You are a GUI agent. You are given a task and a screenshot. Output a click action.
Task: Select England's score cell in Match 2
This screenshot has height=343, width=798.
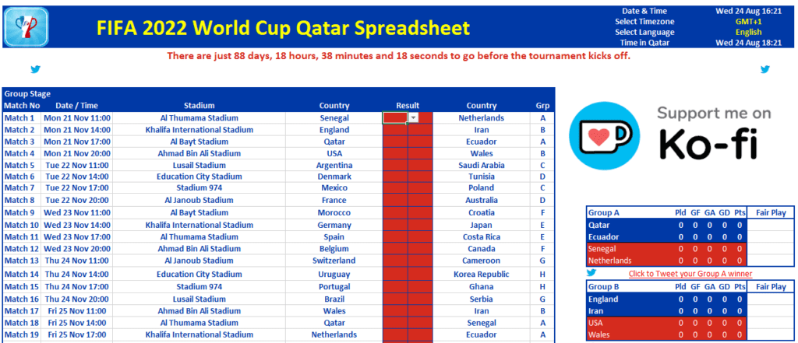point(394,130)
